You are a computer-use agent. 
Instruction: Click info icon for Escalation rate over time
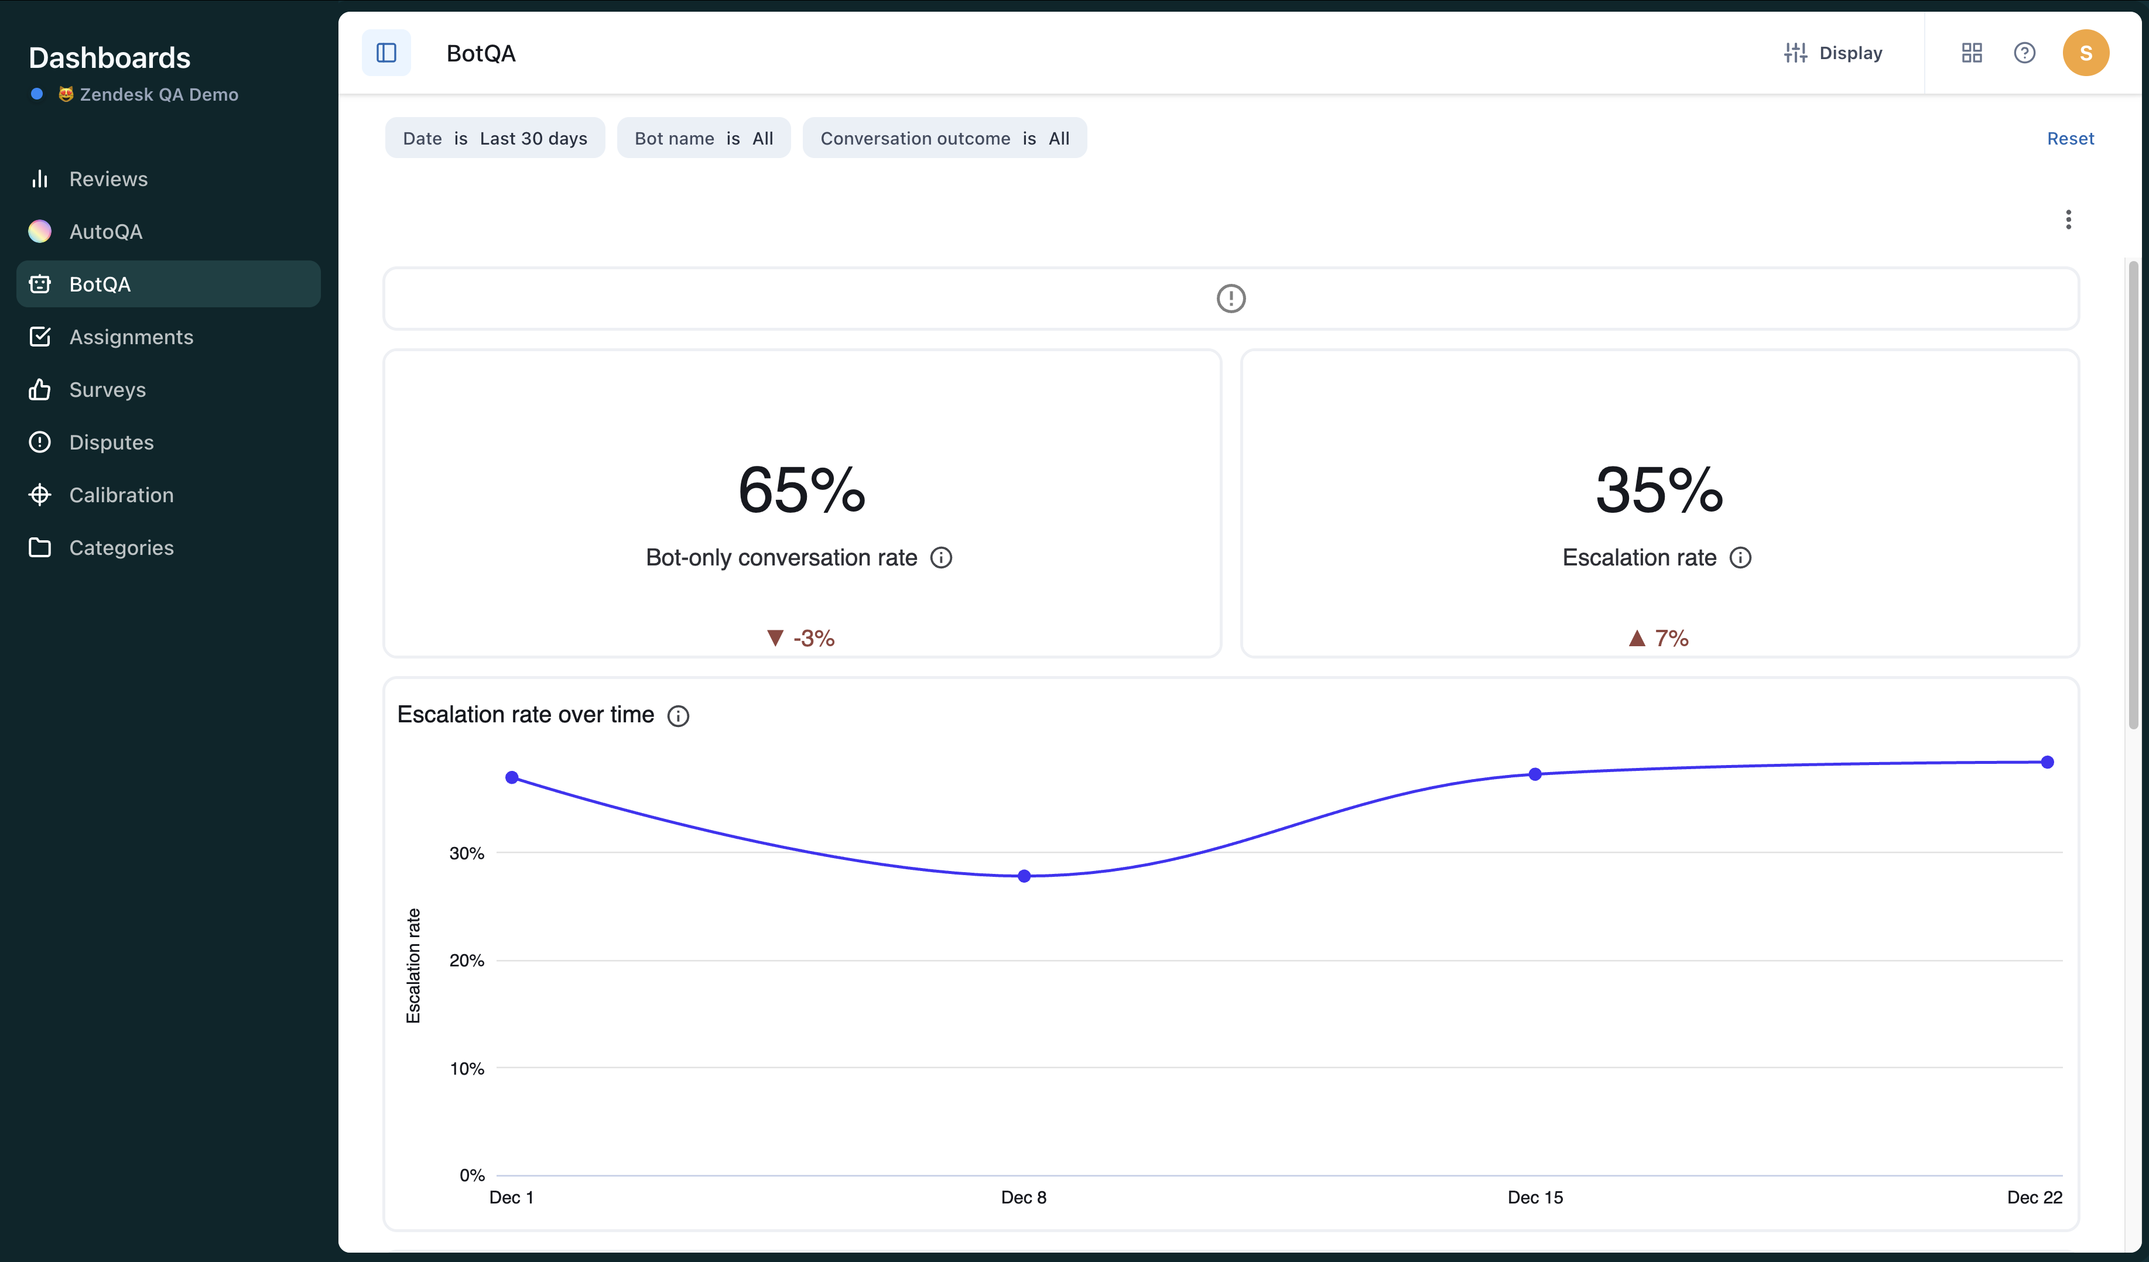[678, 716]
